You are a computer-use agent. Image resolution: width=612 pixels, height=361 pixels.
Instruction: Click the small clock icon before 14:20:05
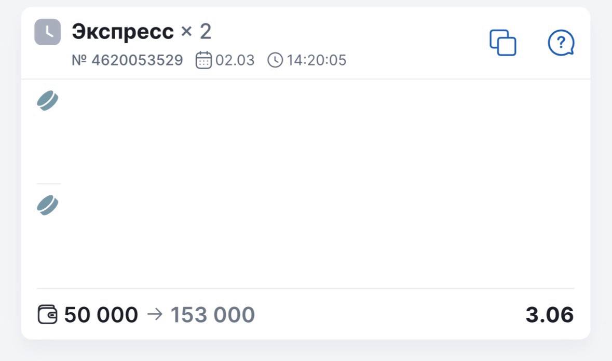coord(275,60)
